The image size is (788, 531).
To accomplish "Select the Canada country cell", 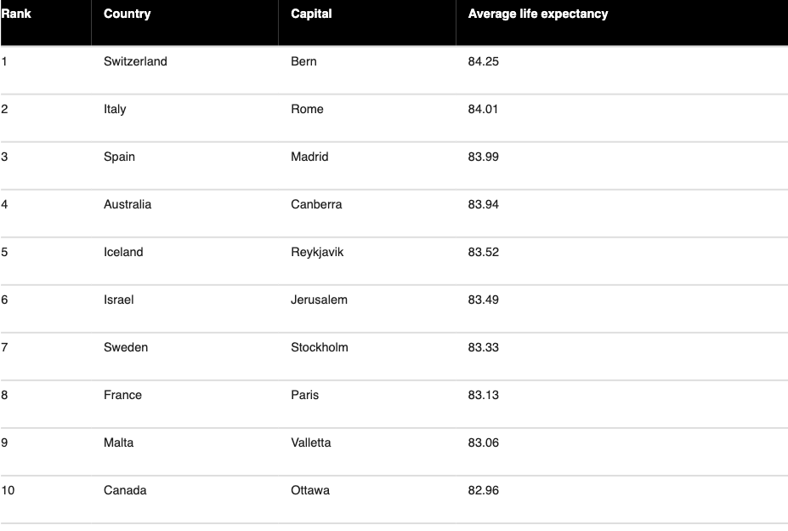I will pyautogui.click(x=125, y=490).
